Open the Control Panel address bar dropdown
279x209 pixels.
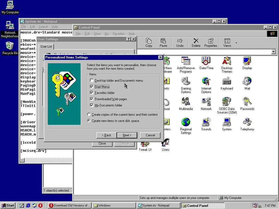pyautogui.click(x=274, y=52)
